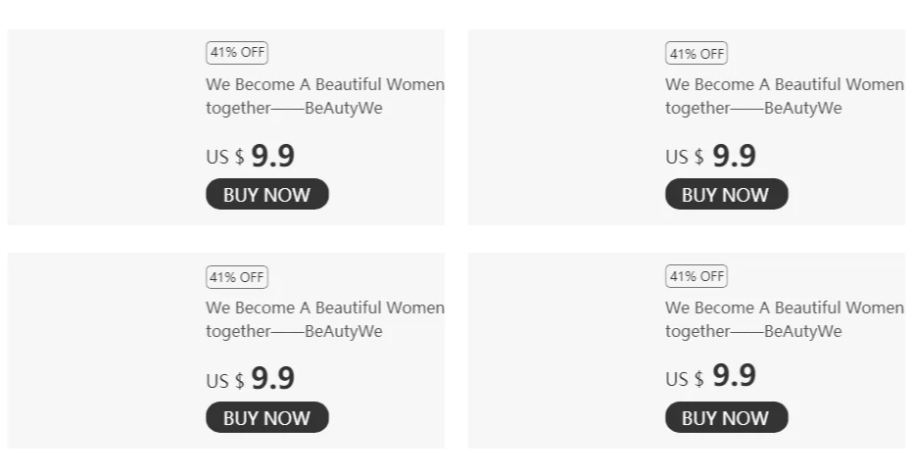Open bottom-right 'We Become A Beautiful Women' title
This screenshot has width=913, height=474.
pos(784,308)
